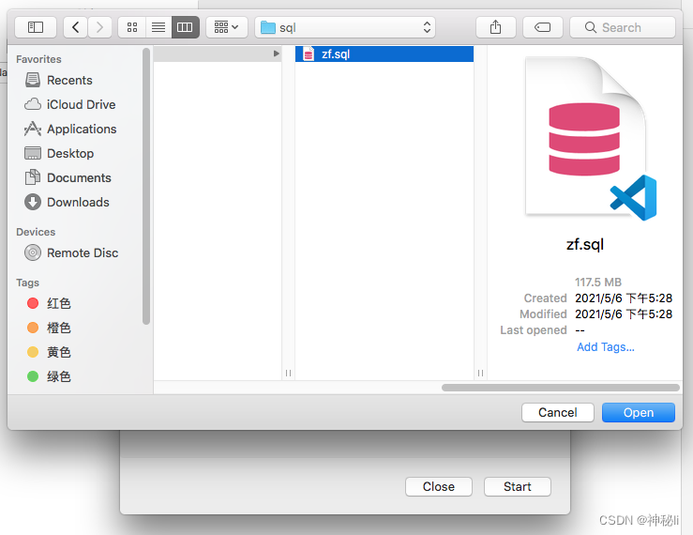Click the 117.5 MB file size text
Viewport: 693px width, 535px height.
[598, 283]
